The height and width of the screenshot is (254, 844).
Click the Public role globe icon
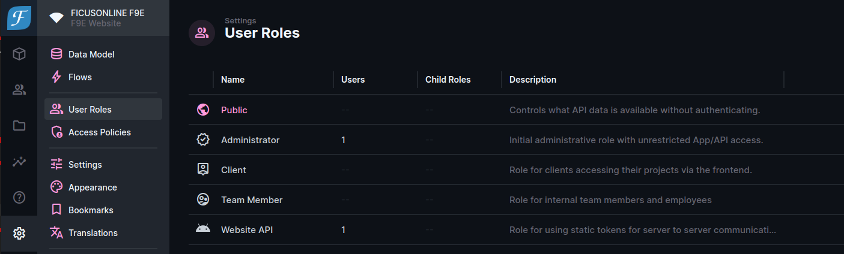[203, 110]
